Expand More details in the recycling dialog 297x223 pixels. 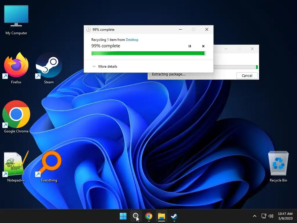(x=105, y=66)
